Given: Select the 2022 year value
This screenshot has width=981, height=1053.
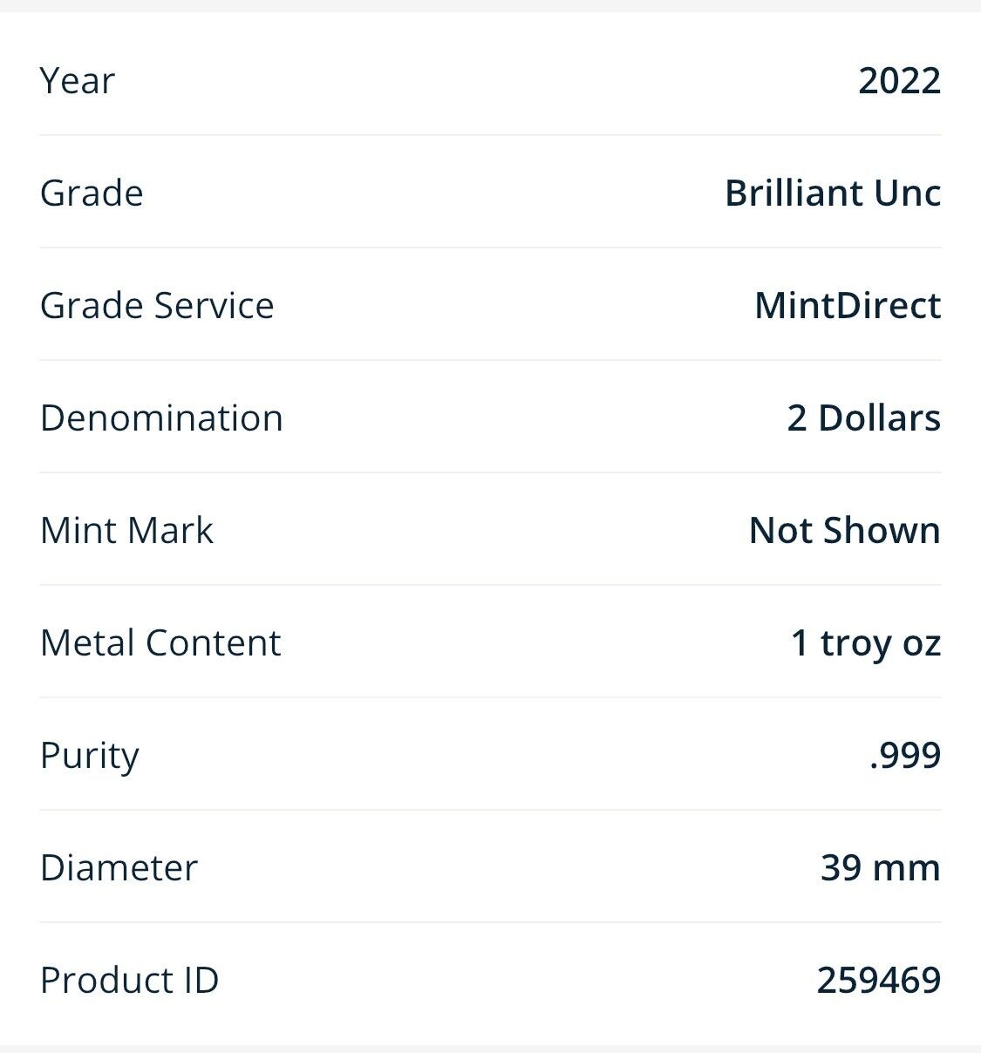Looking at the screenshot, I should click(x=899, y=81).
